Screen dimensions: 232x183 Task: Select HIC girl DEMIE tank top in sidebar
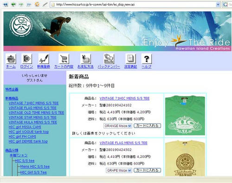click(28, 141)
